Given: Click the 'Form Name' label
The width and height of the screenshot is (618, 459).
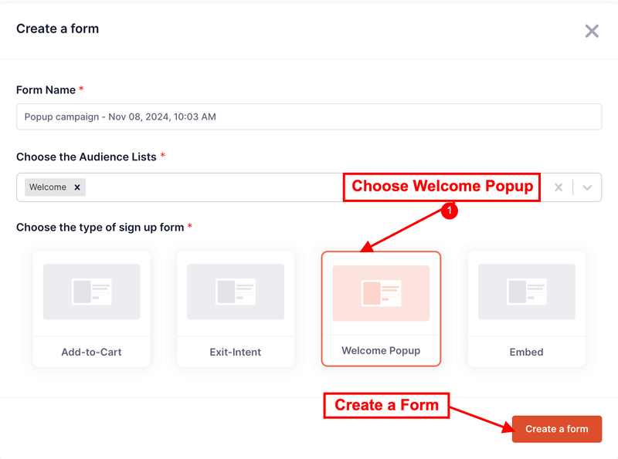Looking at the screenshot, I should pyautogui.click(x=46, y=90).
